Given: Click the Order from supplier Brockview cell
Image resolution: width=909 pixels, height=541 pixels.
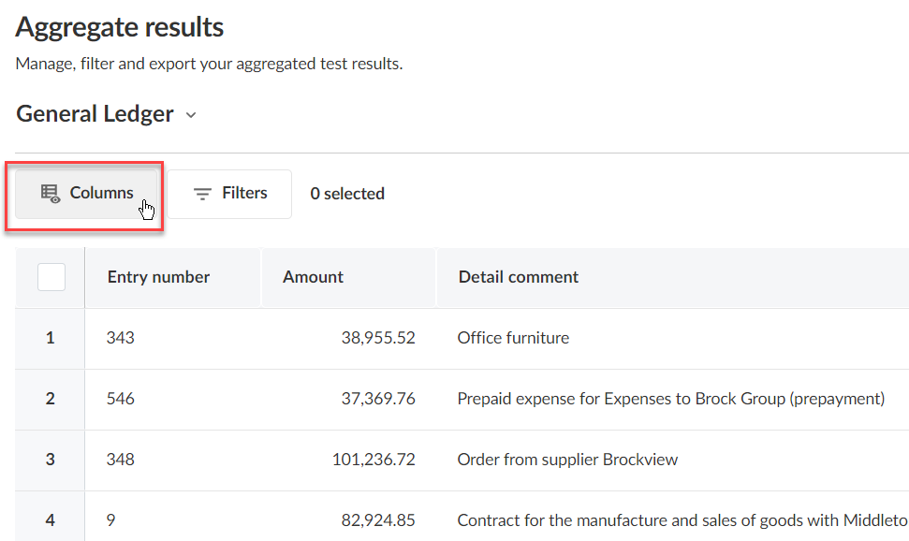Looking at the screenshot, I should (x=567, y=460).
